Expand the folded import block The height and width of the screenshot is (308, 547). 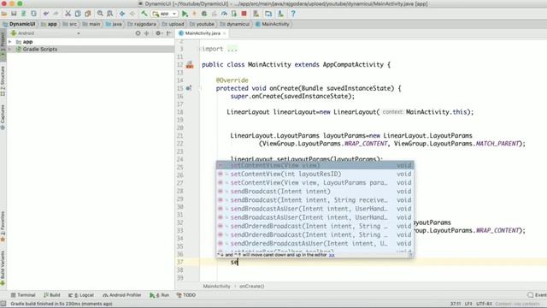coord(200,49)
